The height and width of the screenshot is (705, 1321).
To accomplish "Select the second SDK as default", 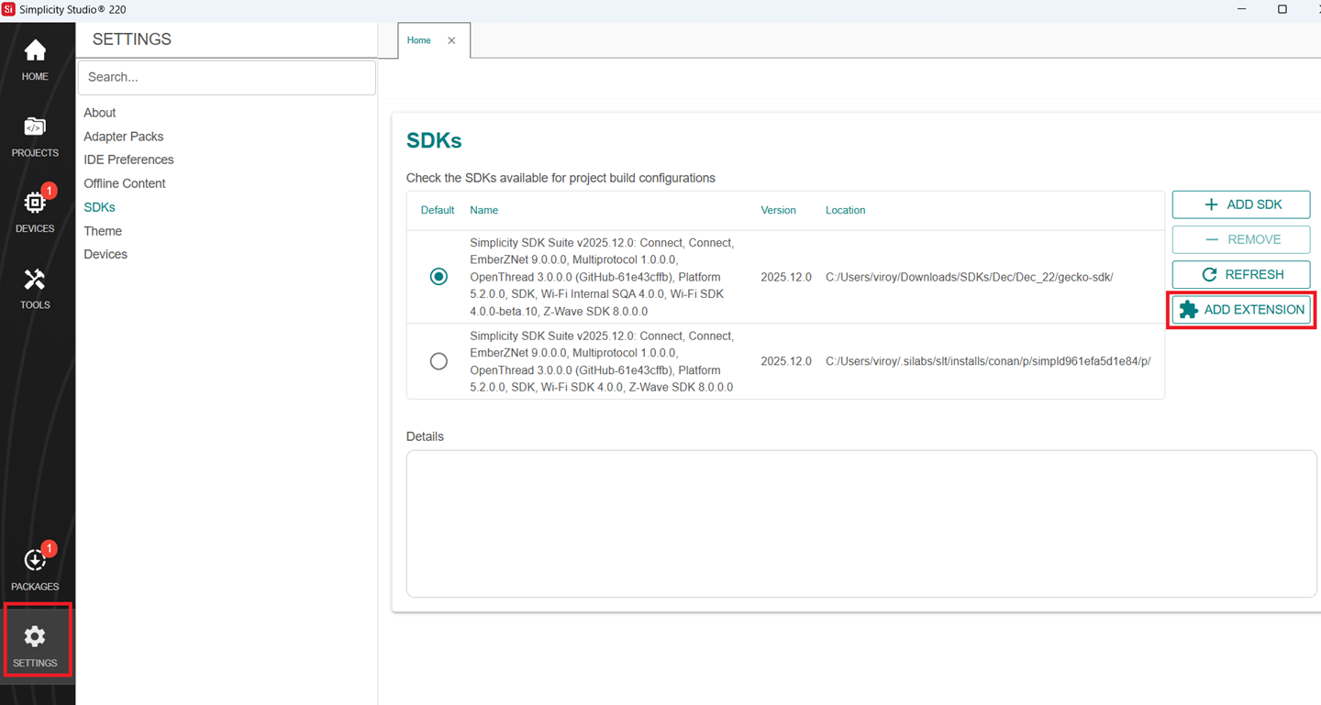I will (438, 360).
